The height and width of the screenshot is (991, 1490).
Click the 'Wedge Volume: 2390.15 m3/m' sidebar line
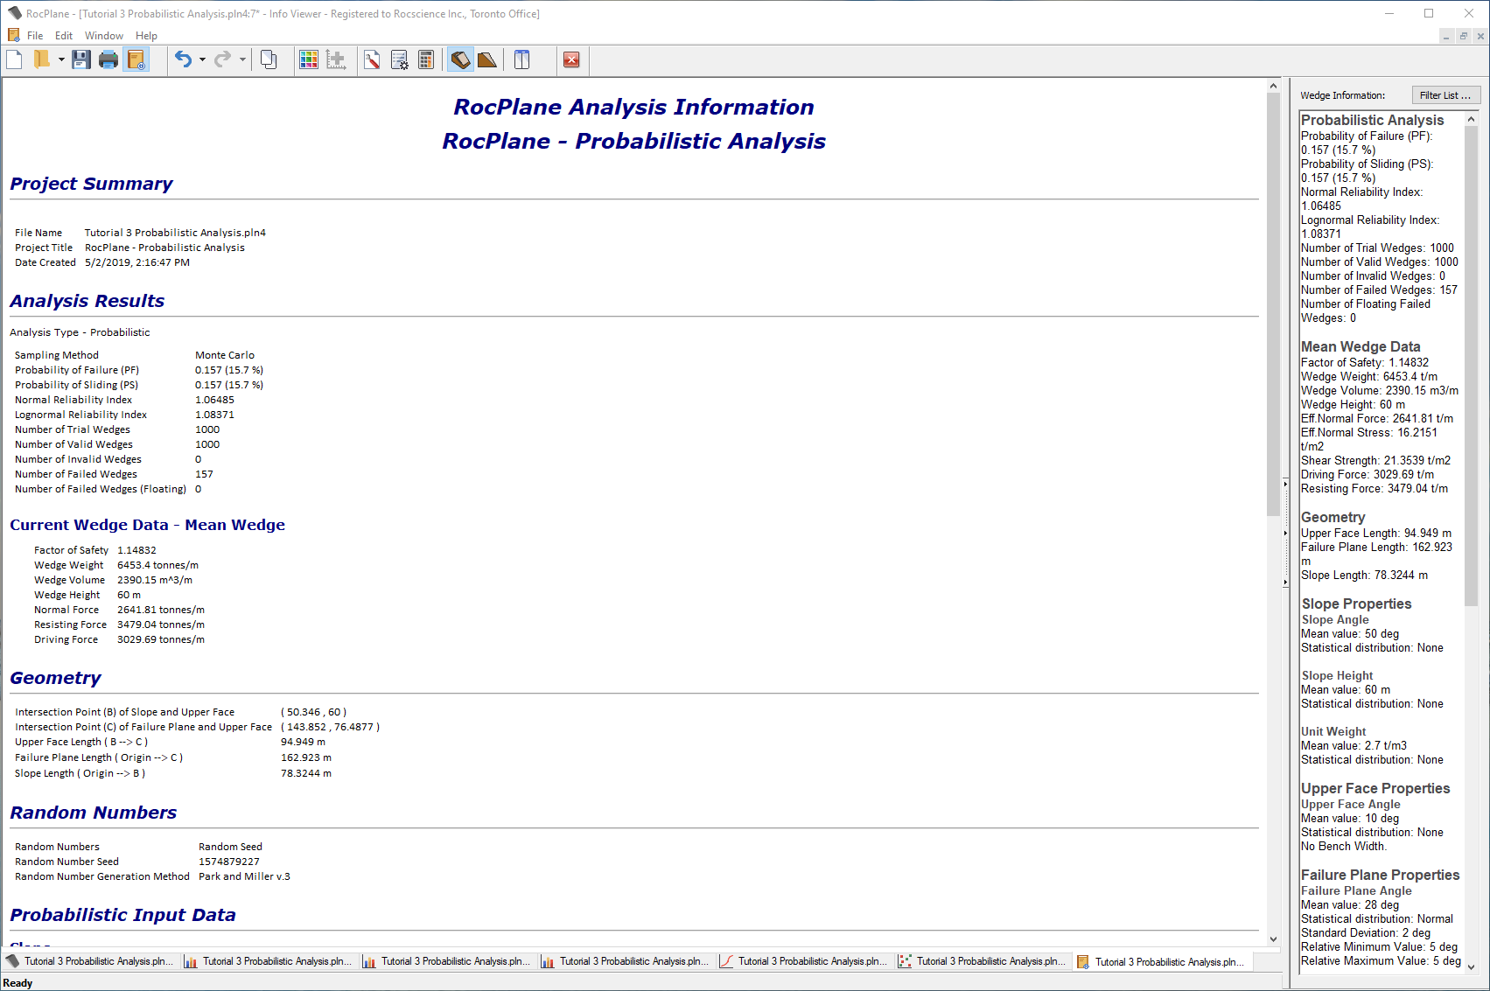click(1379, 391)
